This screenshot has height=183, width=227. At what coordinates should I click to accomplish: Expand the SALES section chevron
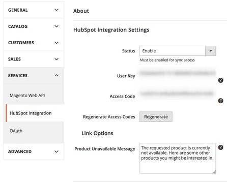click(x=56, y=59)
